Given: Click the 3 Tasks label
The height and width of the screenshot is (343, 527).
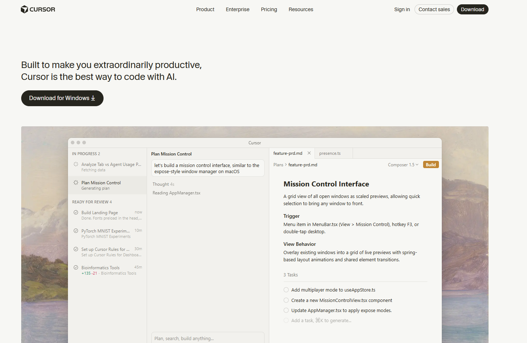Looking at the screenshot, I should point(290,275).
